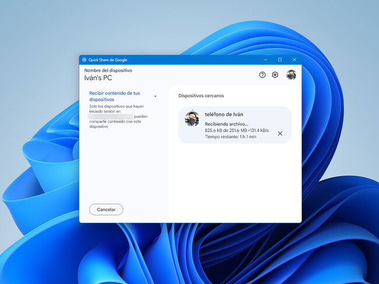Click 'Recibiendo archivo...' status text
Viewport: 379px width, 284px height.
coord(226,124)
